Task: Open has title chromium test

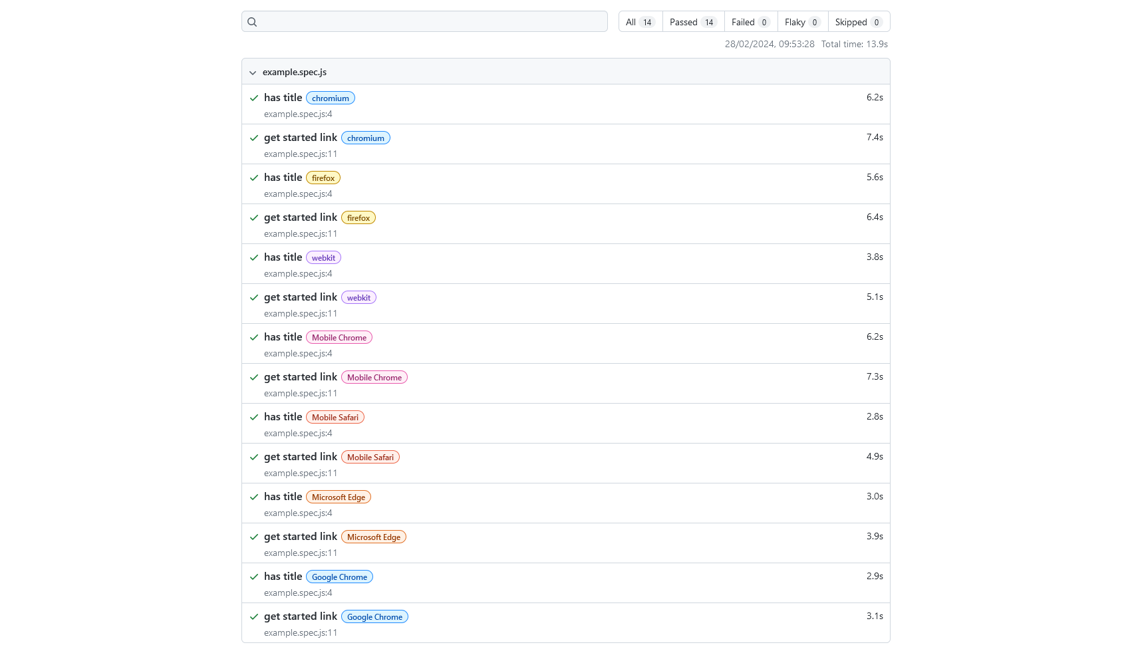Action: coord(283,98)
